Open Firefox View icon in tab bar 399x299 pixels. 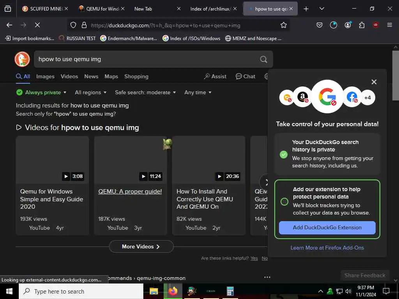click(8, 9)
